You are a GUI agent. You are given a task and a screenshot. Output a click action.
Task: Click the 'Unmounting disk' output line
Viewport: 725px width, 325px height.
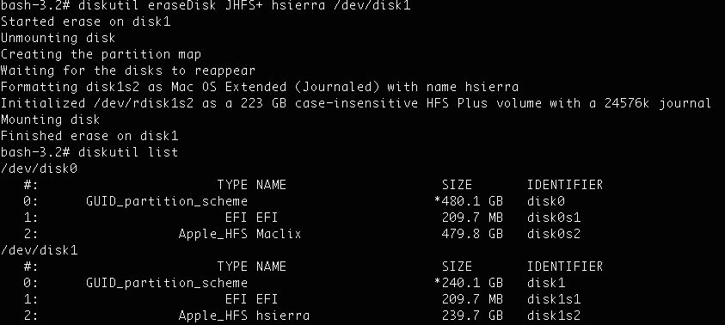coord(58,38)
